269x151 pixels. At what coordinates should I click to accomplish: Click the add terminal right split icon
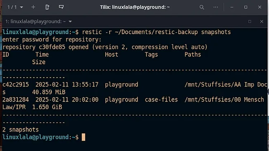[47, 7]
